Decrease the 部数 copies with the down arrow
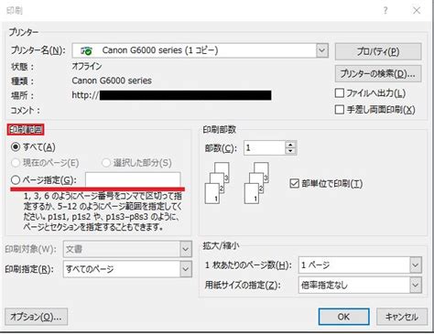This screenshot has height=335, width=434. [x=290, y=151]
